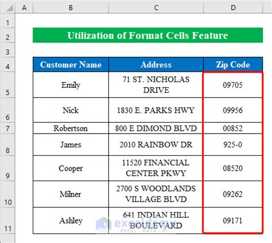Select the address 1830 E. PARKS HWY
Screen dimensions: 272x243
pos(156,110)
